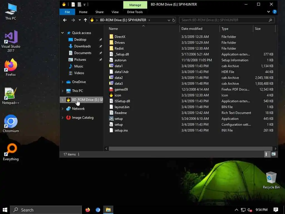Switch to the Share ribbon tab

(99, 12)
